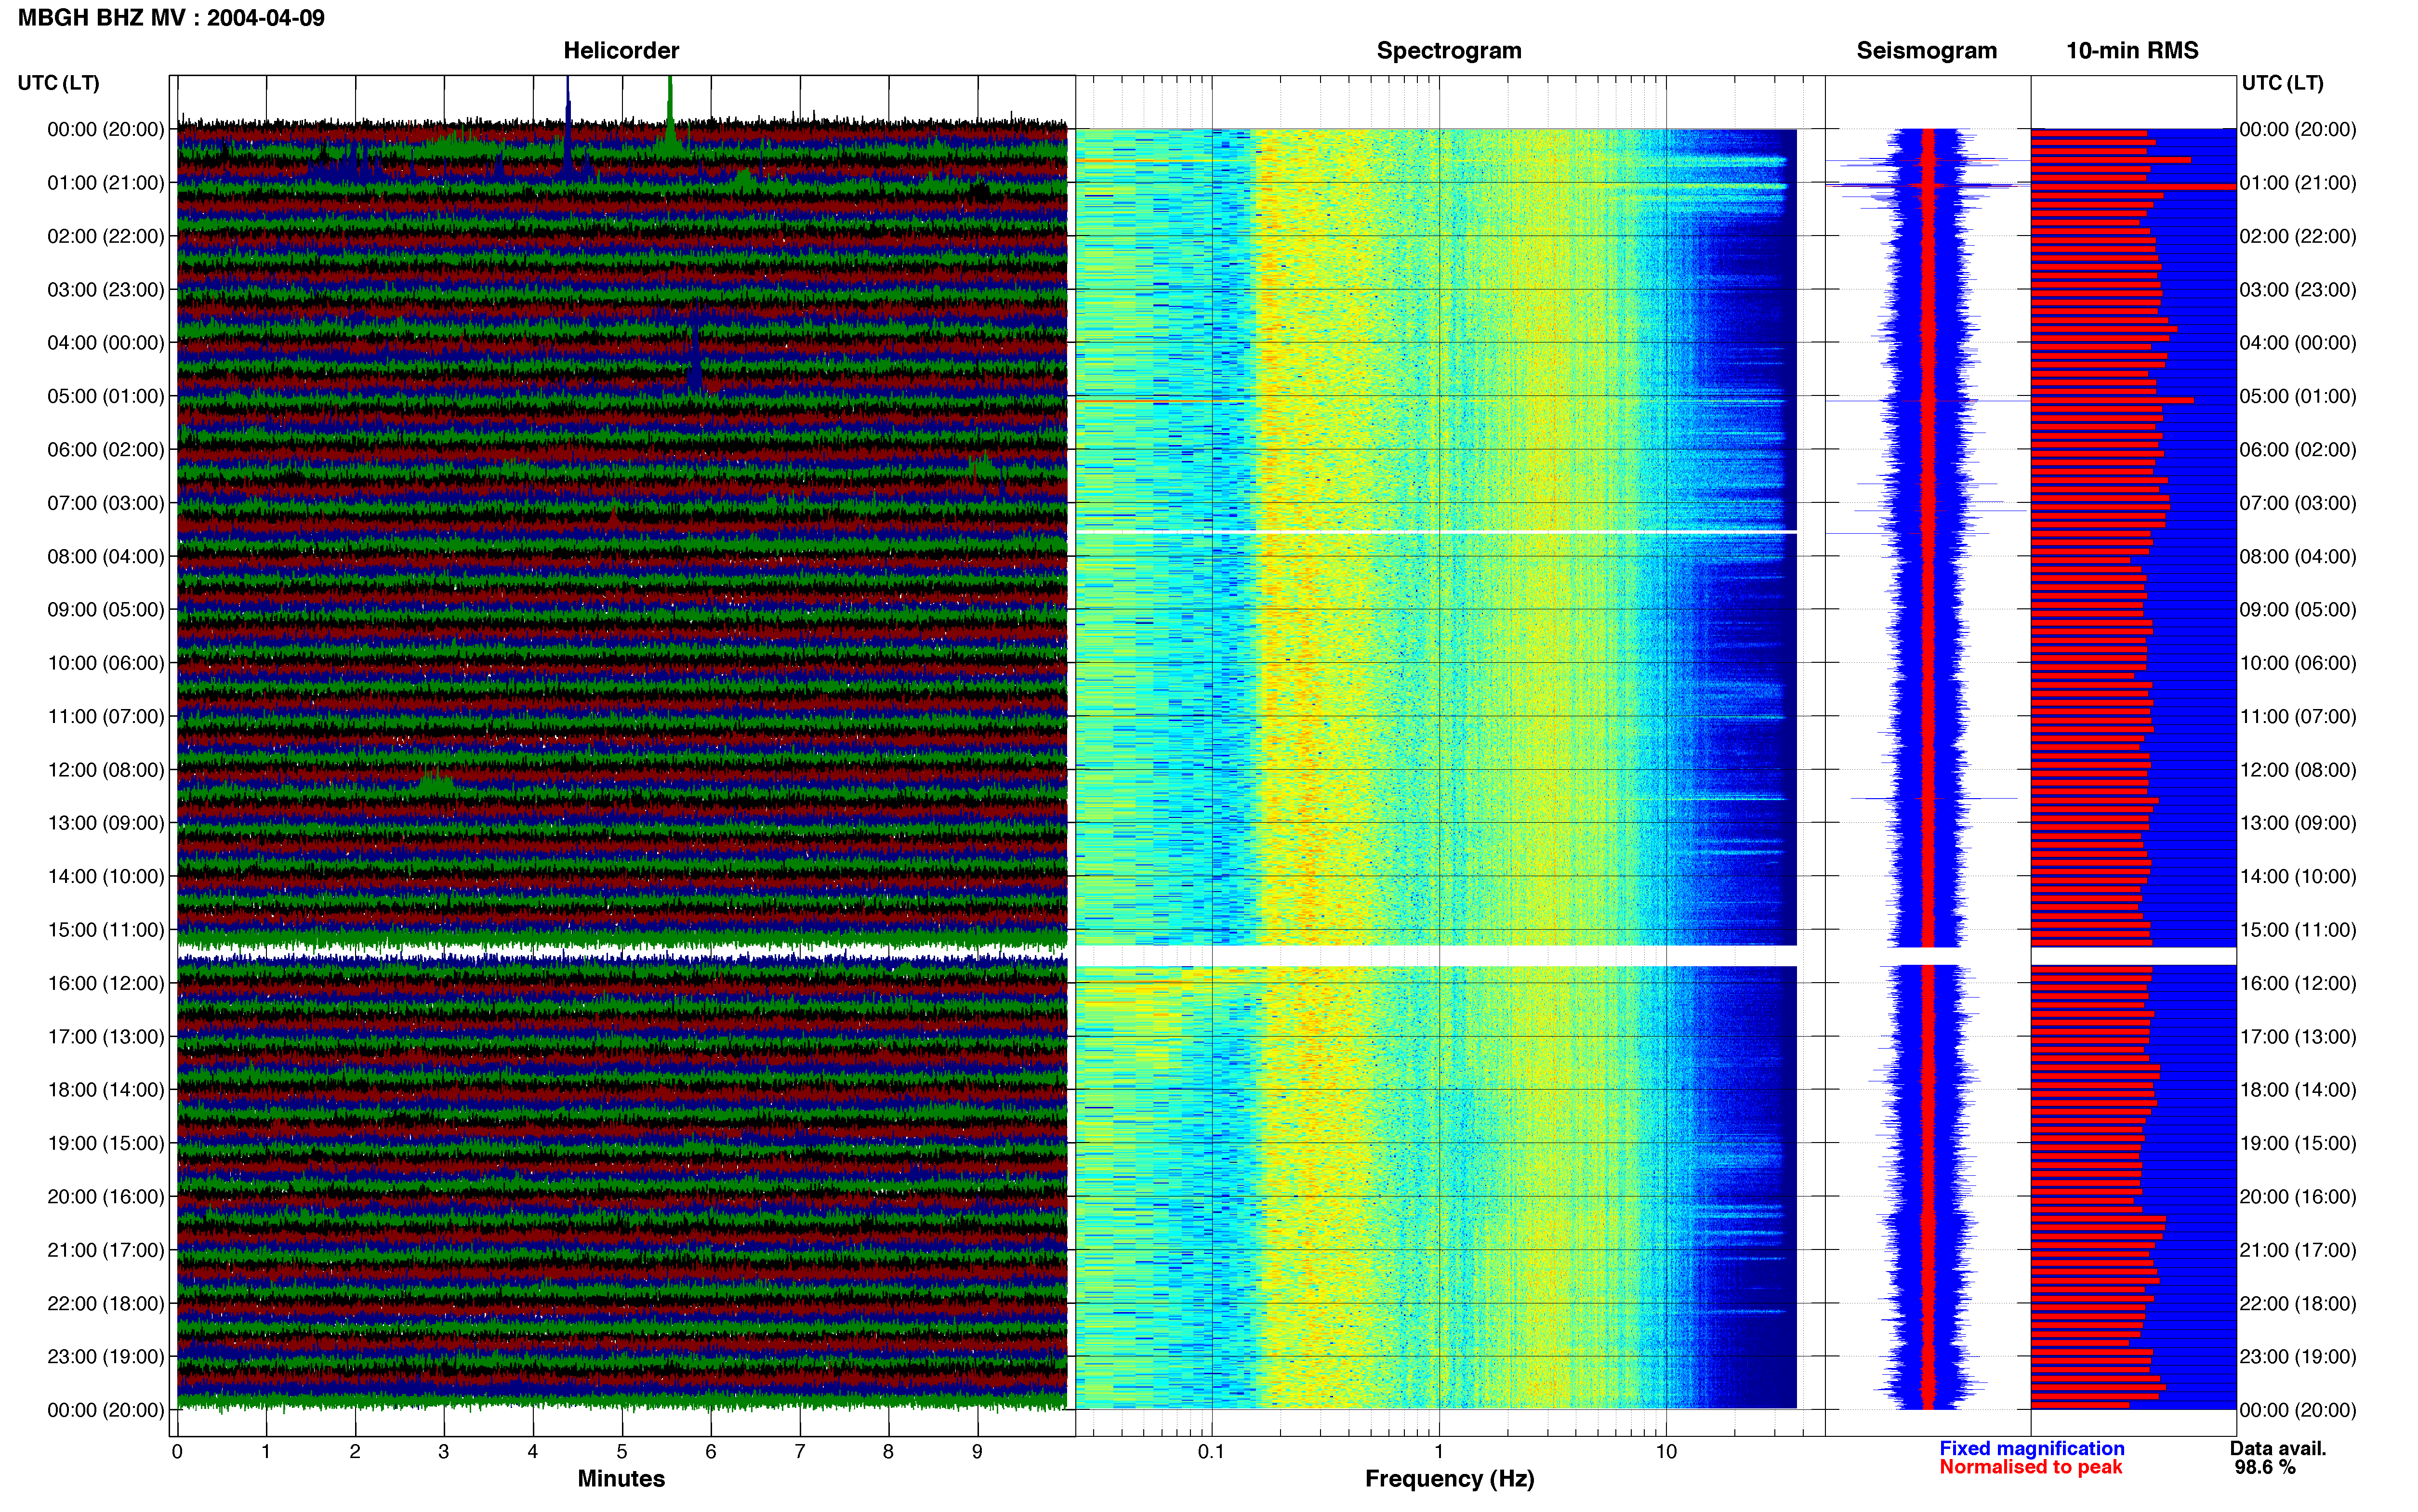Click right time label '05:00 (01:00)'
The image size is (2418, 1512).
2298,396
